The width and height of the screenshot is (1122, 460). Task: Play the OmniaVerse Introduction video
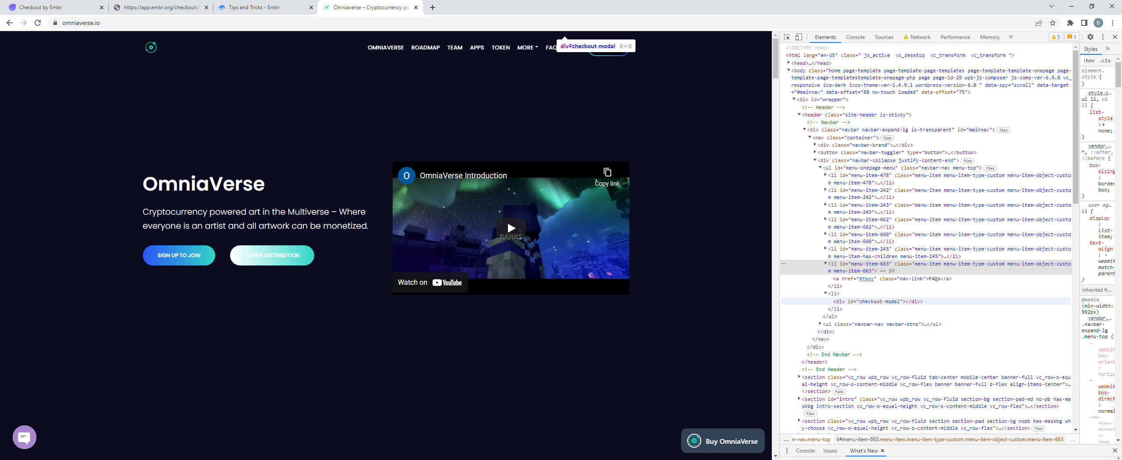click(511, 228)
